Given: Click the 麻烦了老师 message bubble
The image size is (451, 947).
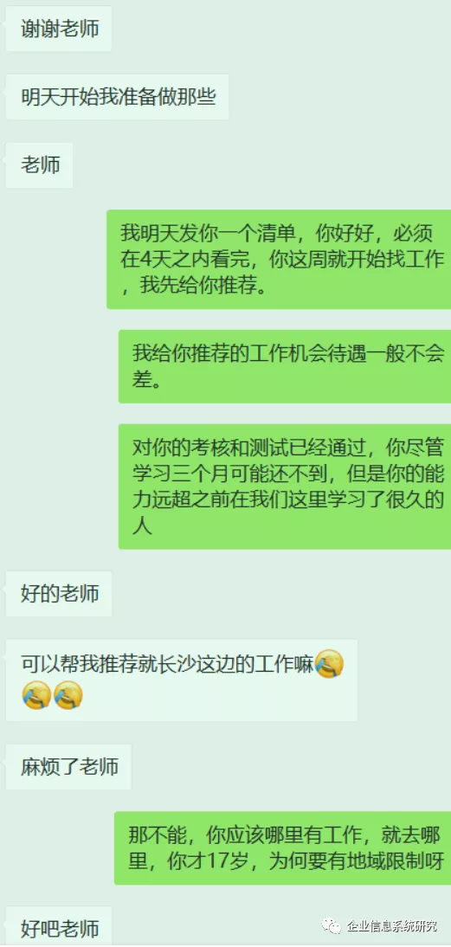Looking at the screenshot, I should point(68,767).
